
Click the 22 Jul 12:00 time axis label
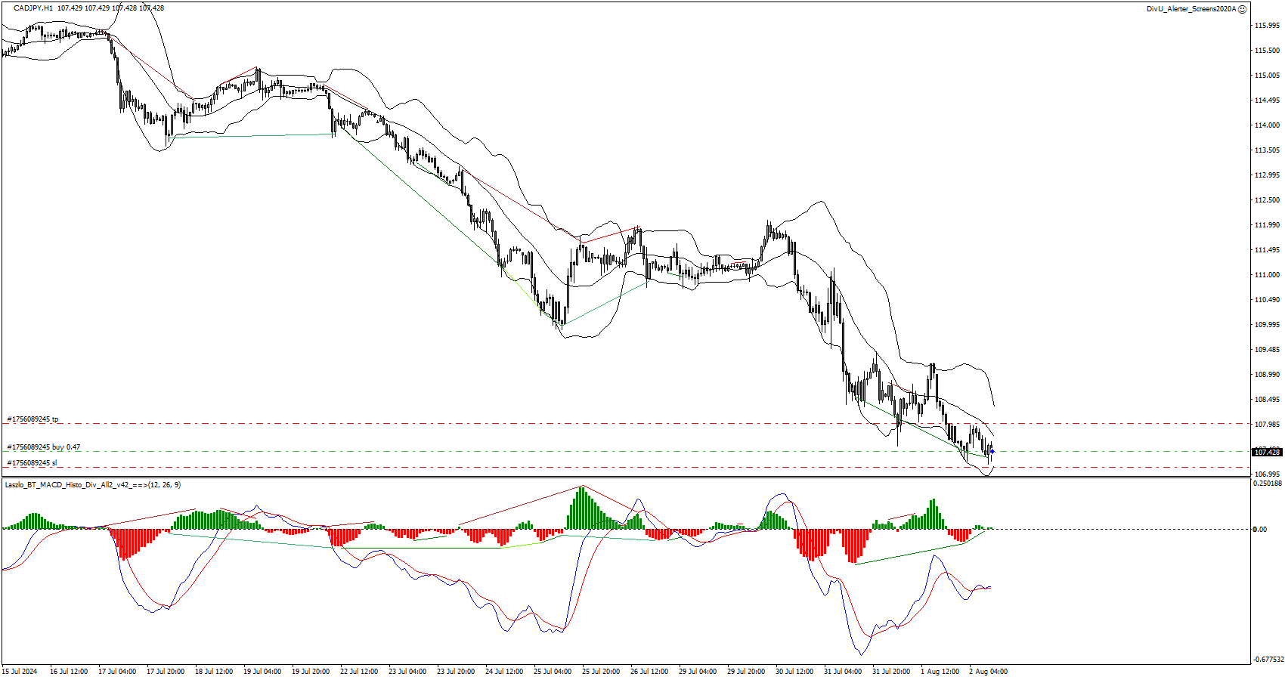click(x=358, y=671)
